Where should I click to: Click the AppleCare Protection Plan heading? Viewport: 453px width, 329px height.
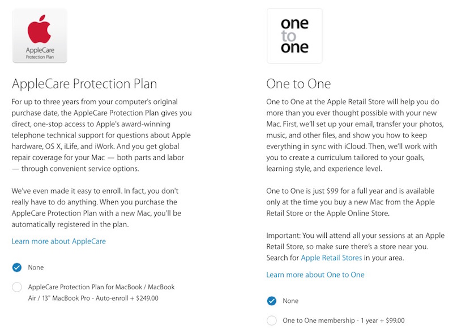click(x=84, y=84)
